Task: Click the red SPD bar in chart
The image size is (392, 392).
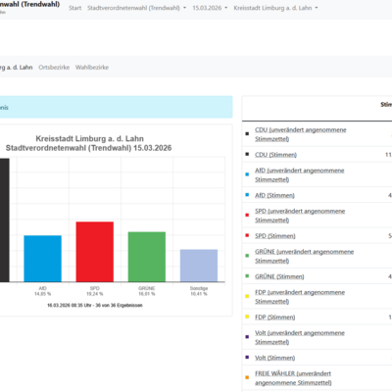Action: pyautogui.click(x=95, y=252)
